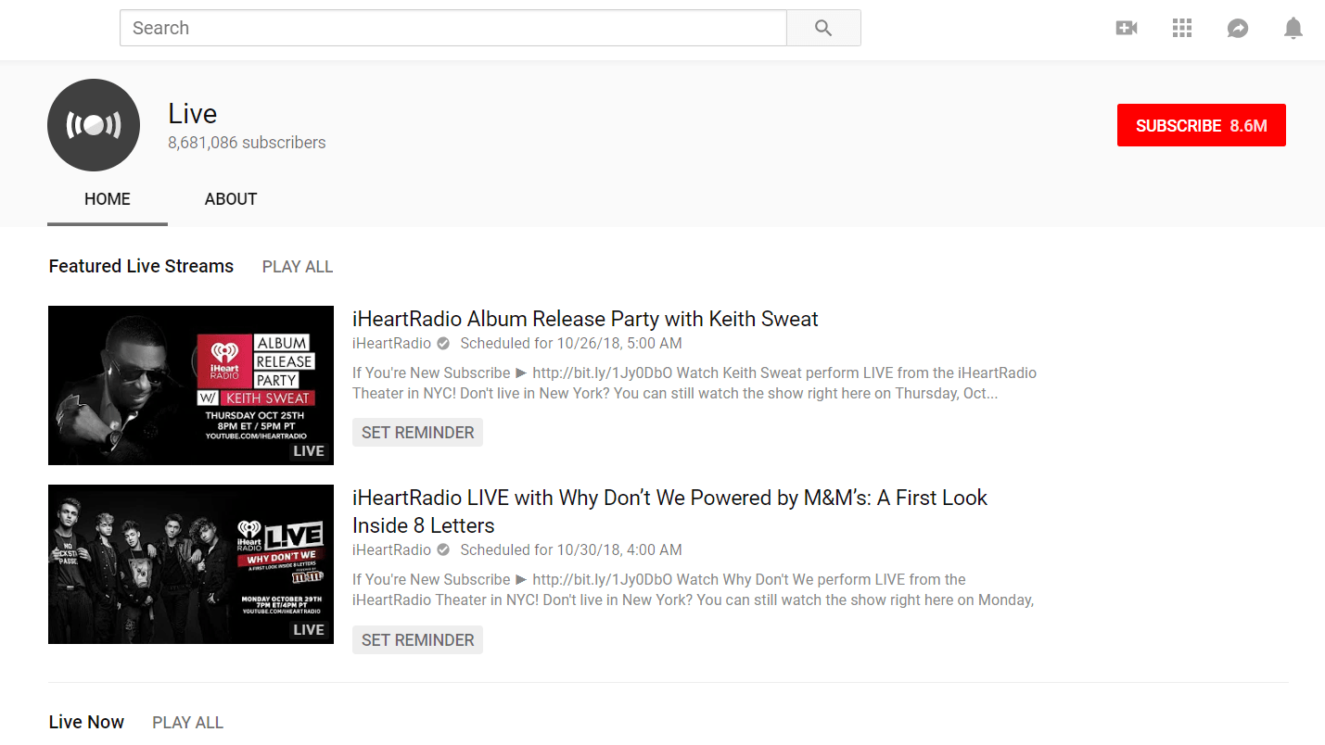
Task: Open the messages share icon
Action: pos(1238,29)
